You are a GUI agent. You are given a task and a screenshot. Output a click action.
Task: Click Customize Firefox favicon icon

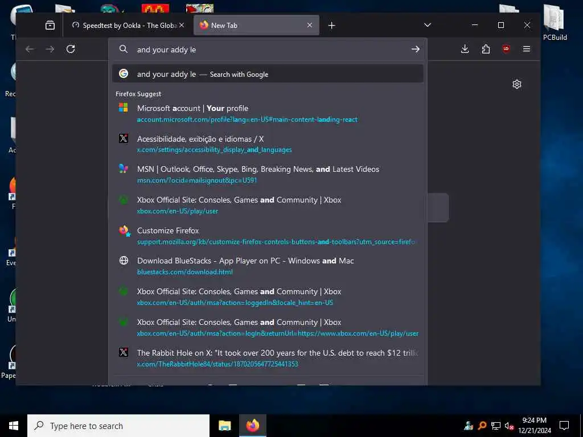(124, 230)
